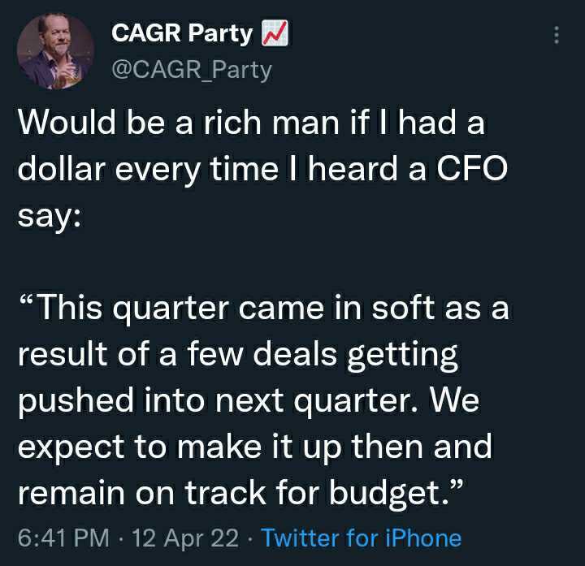This screenshot has height=566, width=585.
Task: Click the CAGR Party profile avatar
Action: [x=53, y=51]
